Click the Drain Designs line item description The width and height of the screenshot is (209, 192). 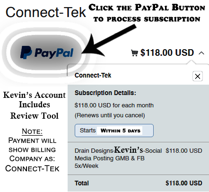tap(118, 157)
